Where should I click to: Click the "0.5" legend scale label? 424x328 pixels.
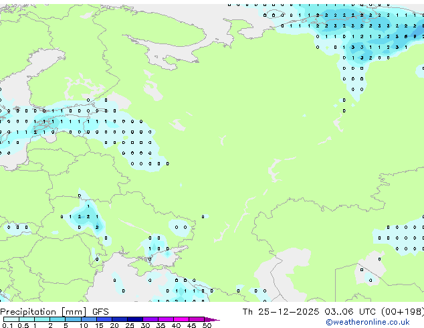[x=23, y=325]
